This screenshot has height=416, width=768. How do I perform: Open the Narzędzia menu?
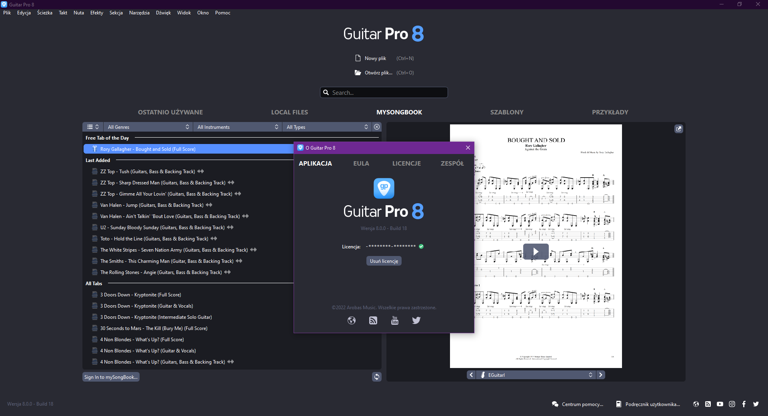[x=139, y=13]
